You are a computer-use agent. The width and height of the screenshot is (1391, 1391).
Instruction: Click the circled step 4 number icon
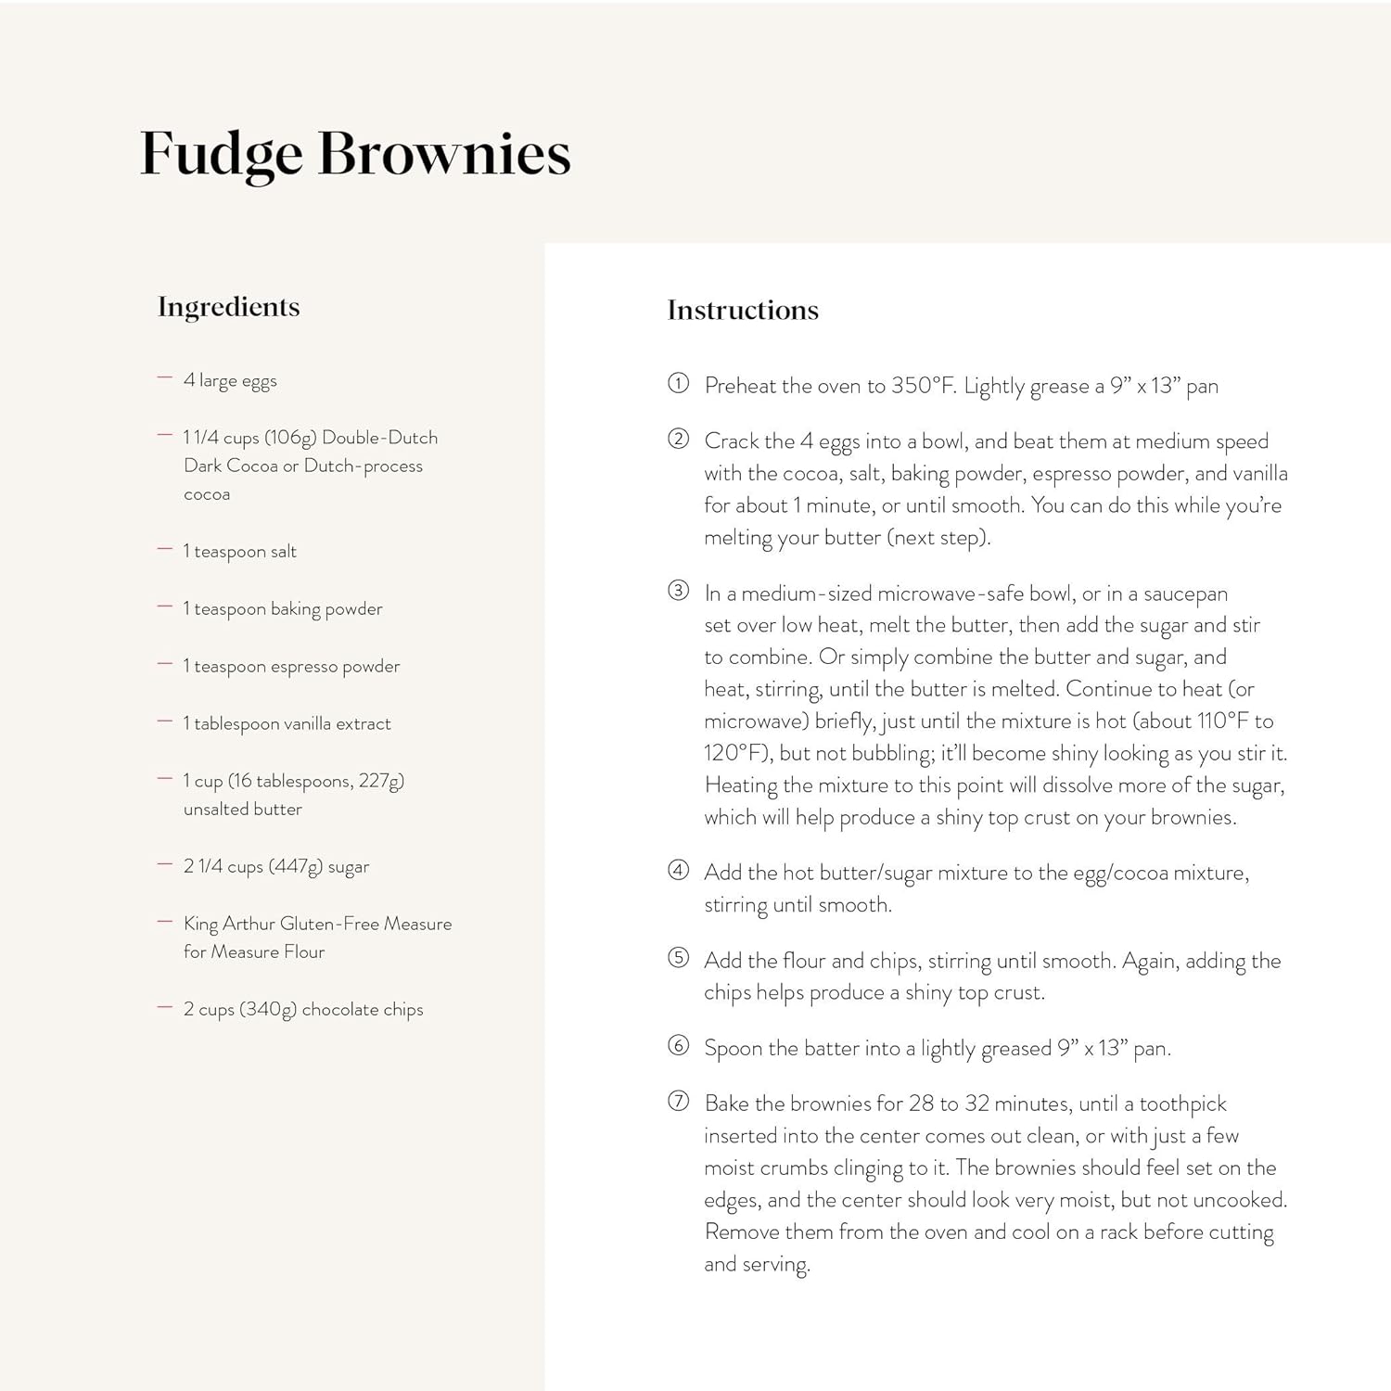pyautogui.click(x=679, y=870)
